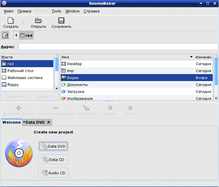Click the places list scrollbar thumb

pyautogui.click(x=57, y=65)
